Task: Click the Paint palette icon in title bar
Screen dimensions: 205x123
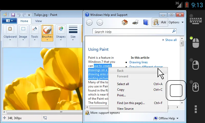Action: (5, 15)
